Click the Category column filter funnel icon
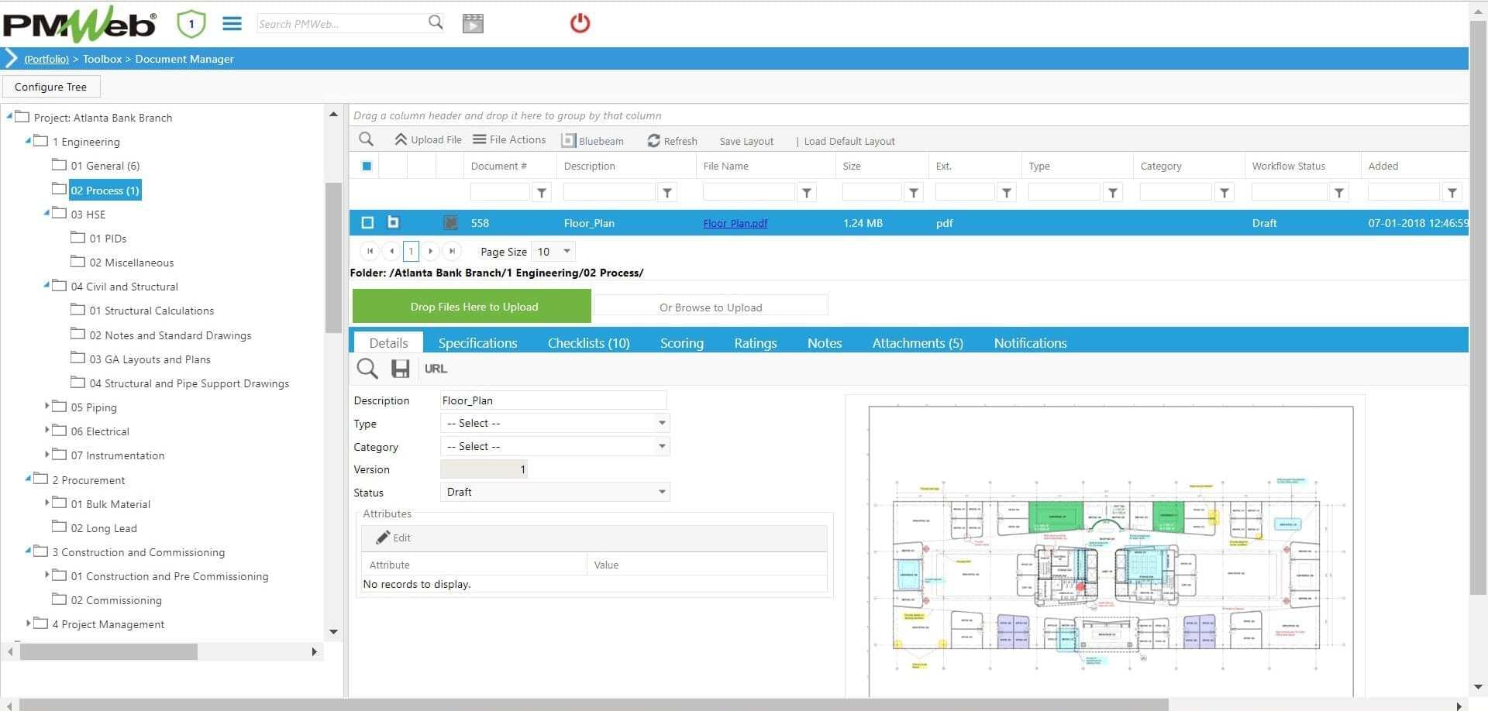 pos(1224,192)
